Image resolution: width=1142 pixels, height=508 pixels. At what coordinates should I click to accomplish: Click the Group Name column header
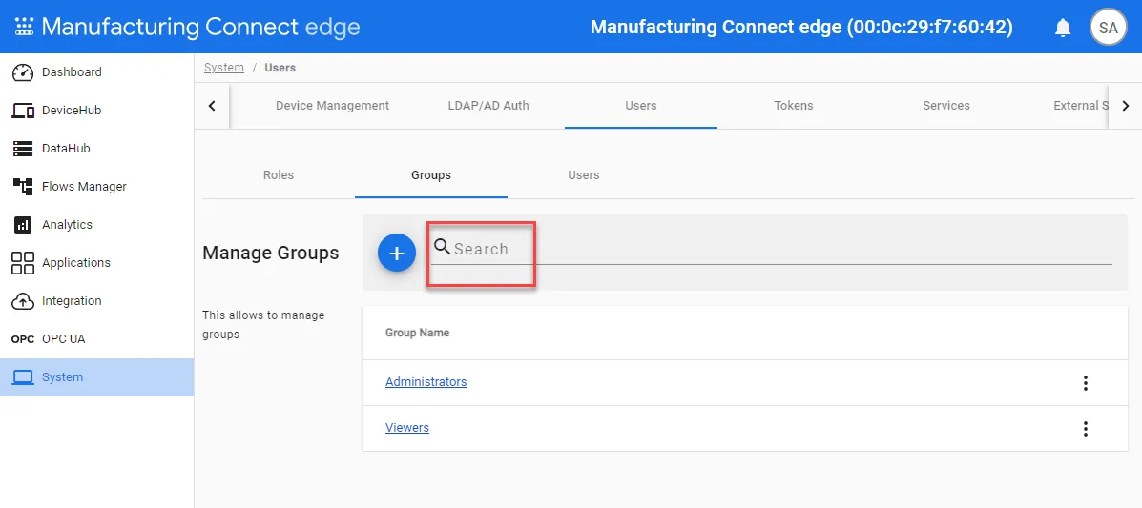pyautogui.click(x=417, y=333)
